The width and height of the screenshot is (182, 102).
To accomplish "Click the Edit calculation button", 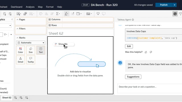I will coord(129,46).
